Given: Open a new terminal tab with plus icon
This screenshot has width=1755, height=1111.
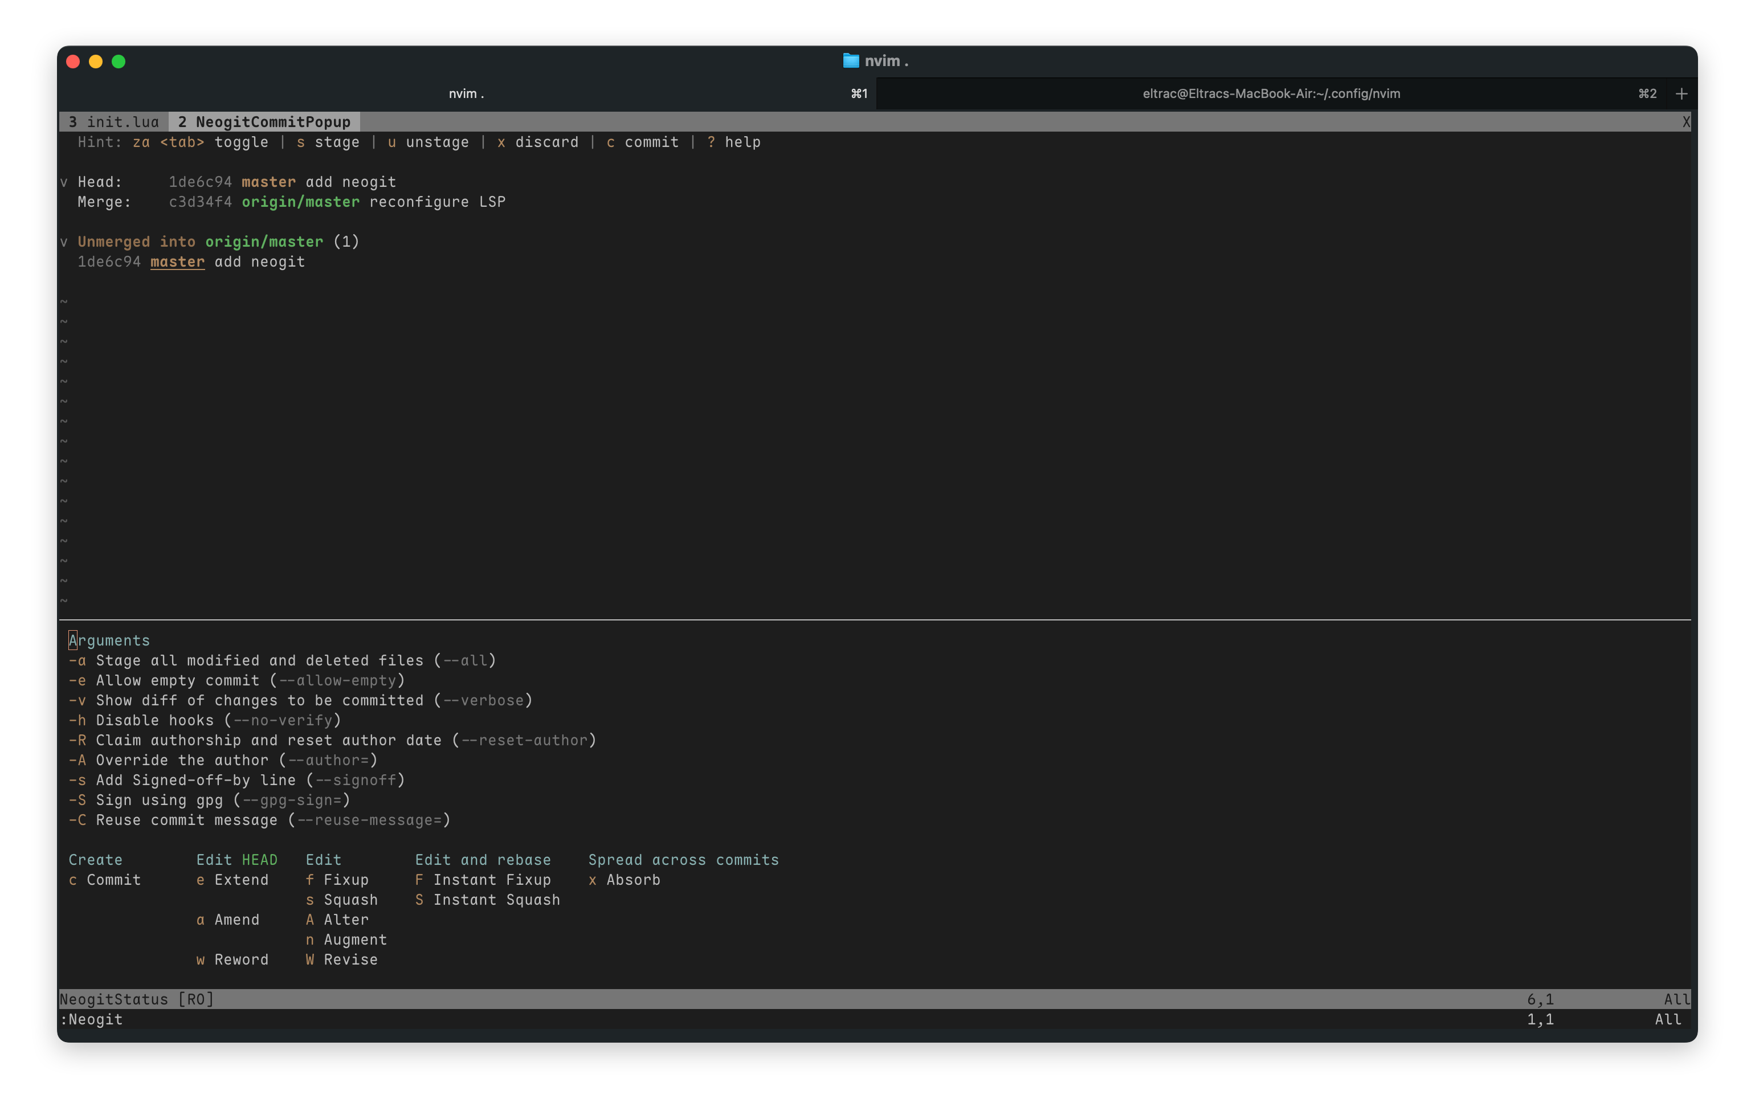Looking at the screenshot, I should tap(1681, 93).
